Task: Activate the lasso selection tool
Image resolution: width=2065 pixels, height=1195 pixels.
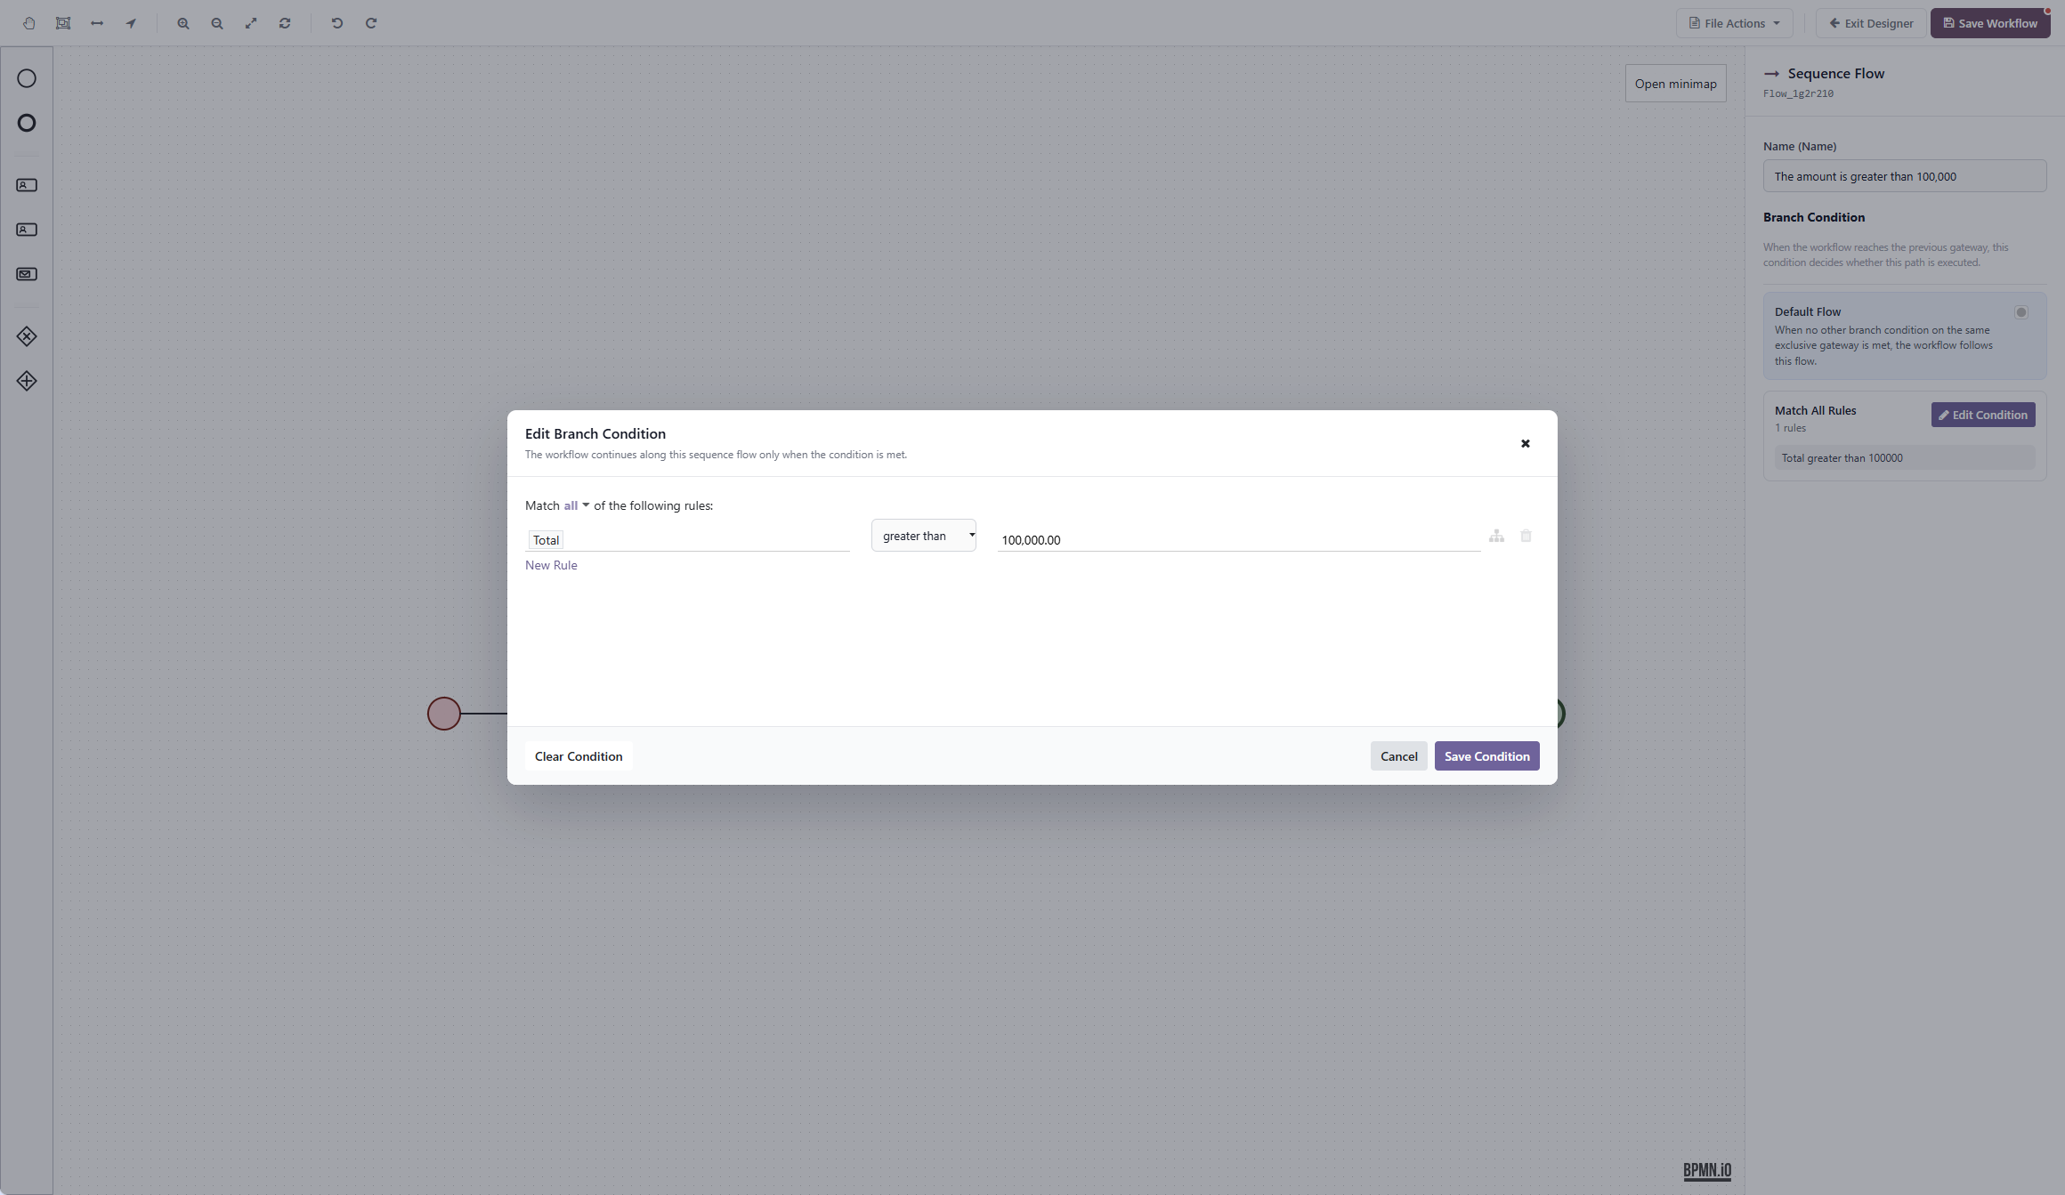Action: click(63, 23)
